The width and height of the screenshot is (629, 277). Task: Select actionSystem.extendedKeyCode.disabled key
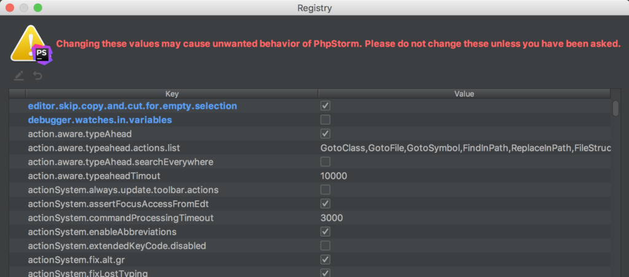(117, 245)
